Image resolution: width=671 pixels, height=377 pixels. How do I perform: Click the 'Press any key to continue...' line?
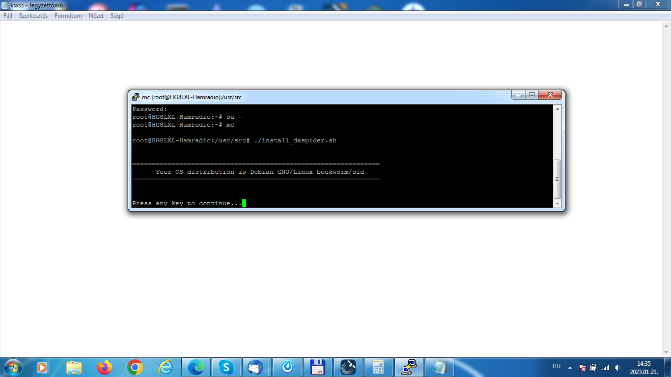click(187, 203)
